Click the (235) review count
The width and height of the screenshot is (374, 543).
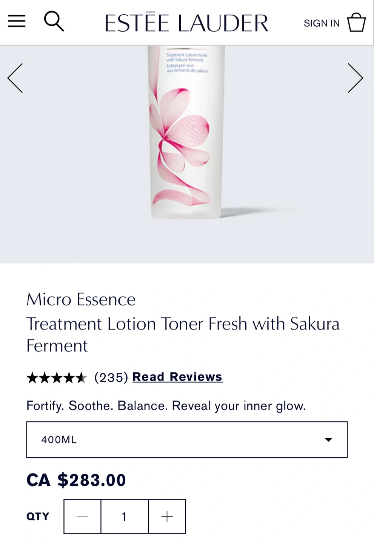(x=111, y=377)
